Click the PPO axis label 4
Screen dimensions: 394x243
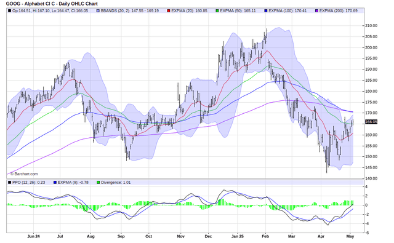pos(366,187)
